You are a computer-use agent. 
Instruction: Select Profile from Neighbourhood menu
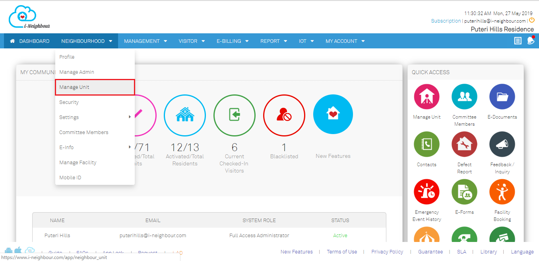click(95, 57)
